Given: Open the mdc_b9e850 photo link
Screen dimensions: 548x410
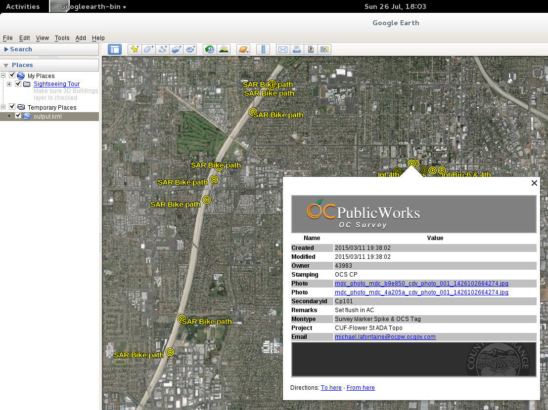Looking at the screenshot, I should coord(421,284).
